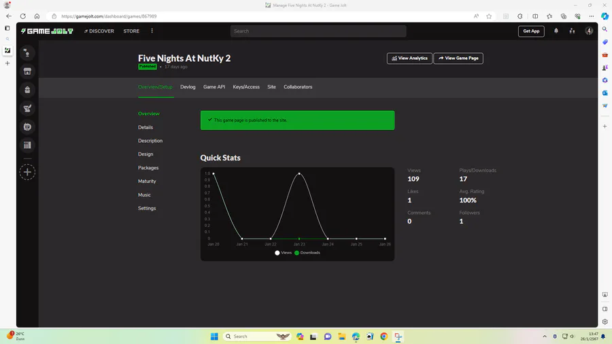Open the STORE link in navbar
This screenshot has height=344, width=612.
(131, 31)
